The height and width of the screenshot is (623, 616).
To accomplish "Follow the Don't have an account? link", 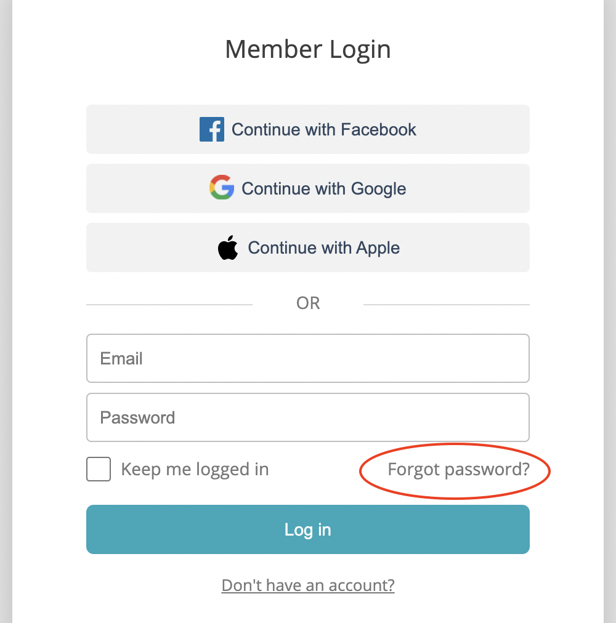I will (x=308, y=585).
